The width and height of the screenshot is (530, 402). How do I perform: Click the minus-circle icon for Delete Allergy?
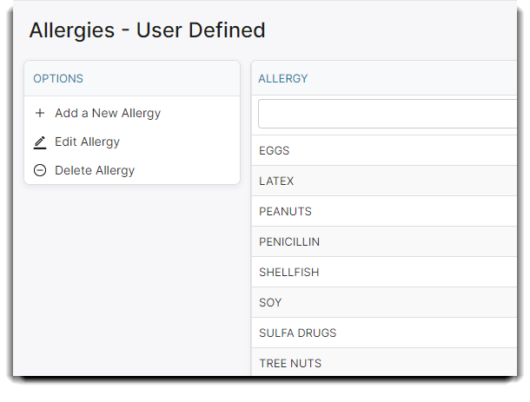[40, 170]
